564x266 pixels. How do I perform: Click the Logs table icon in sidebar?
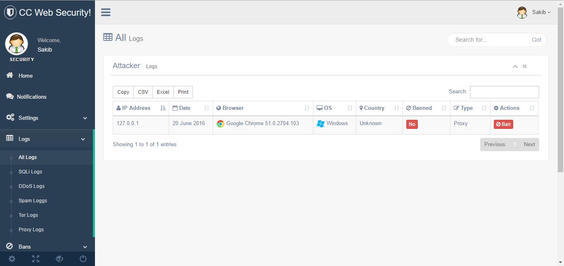[10, 139]
